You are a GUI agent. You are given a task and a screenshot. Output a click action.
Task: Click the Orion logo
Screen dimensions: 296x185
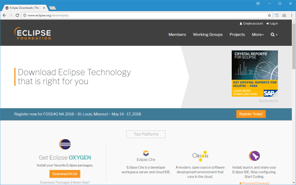[x=200, y=156]
